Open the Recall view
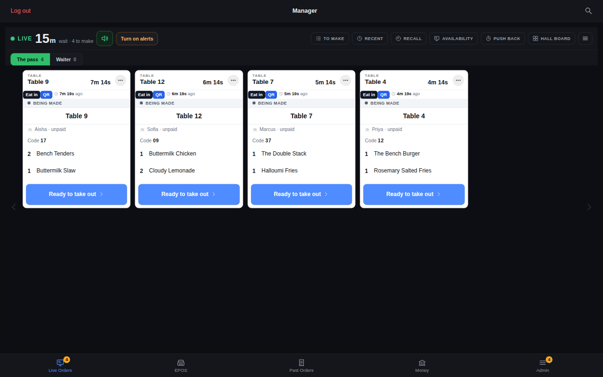Screen dimensions: 603x377 408,39
